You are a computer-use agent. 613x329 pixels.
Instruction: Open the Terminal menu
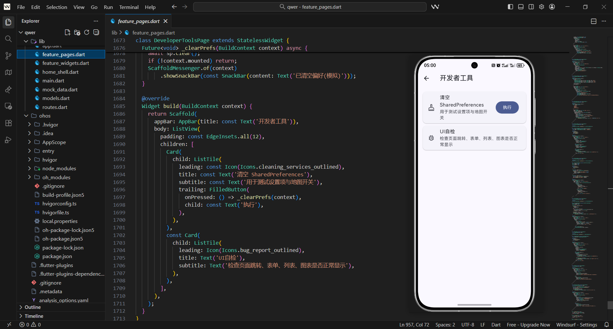129,7
